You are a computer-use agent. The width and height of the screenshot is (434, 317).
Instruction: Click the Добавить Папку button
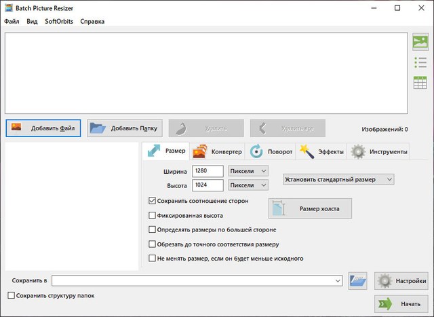pyautogui.click(x=124, y=128)
